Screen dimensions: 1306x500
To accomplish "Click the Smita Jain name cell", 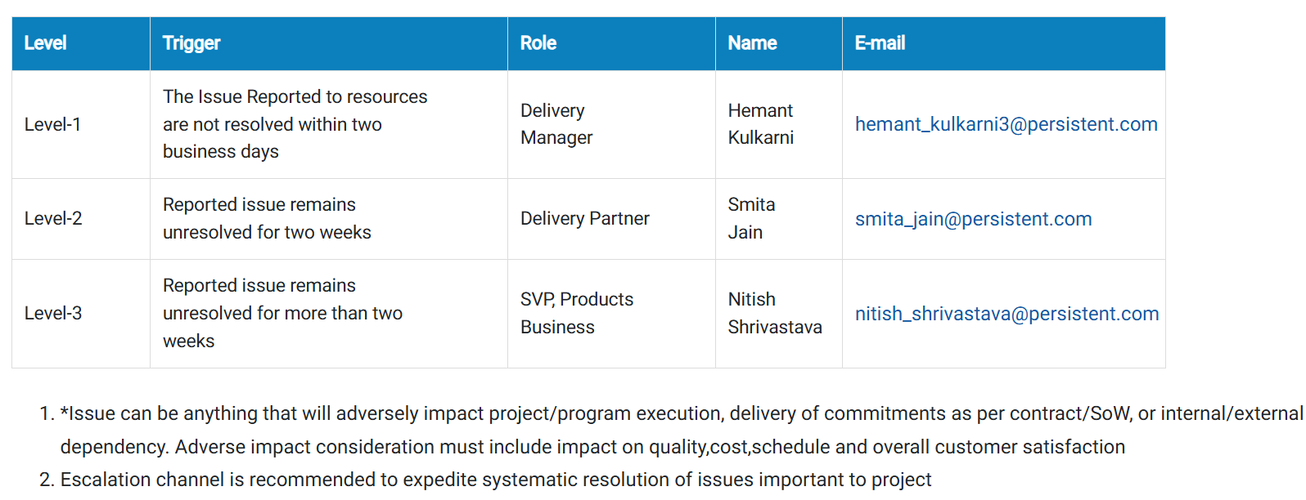I will coord(779,219).
